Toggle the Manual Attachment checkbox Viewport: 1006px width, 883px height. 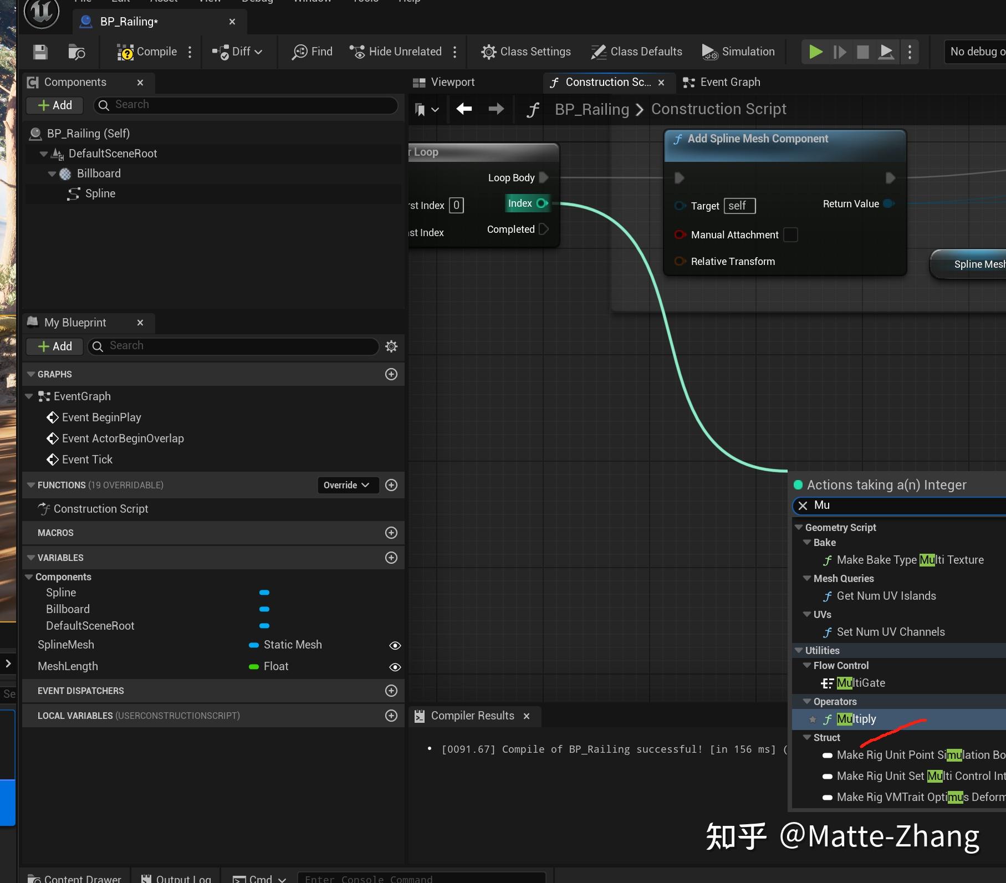point(790,235)
